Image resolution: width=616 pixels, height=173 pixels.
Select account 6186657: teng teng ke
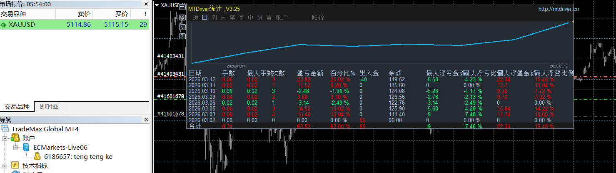click(78, 157)
